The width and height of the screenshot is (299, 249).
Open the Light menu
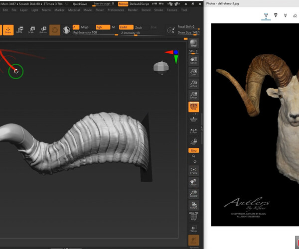(35, 10)
